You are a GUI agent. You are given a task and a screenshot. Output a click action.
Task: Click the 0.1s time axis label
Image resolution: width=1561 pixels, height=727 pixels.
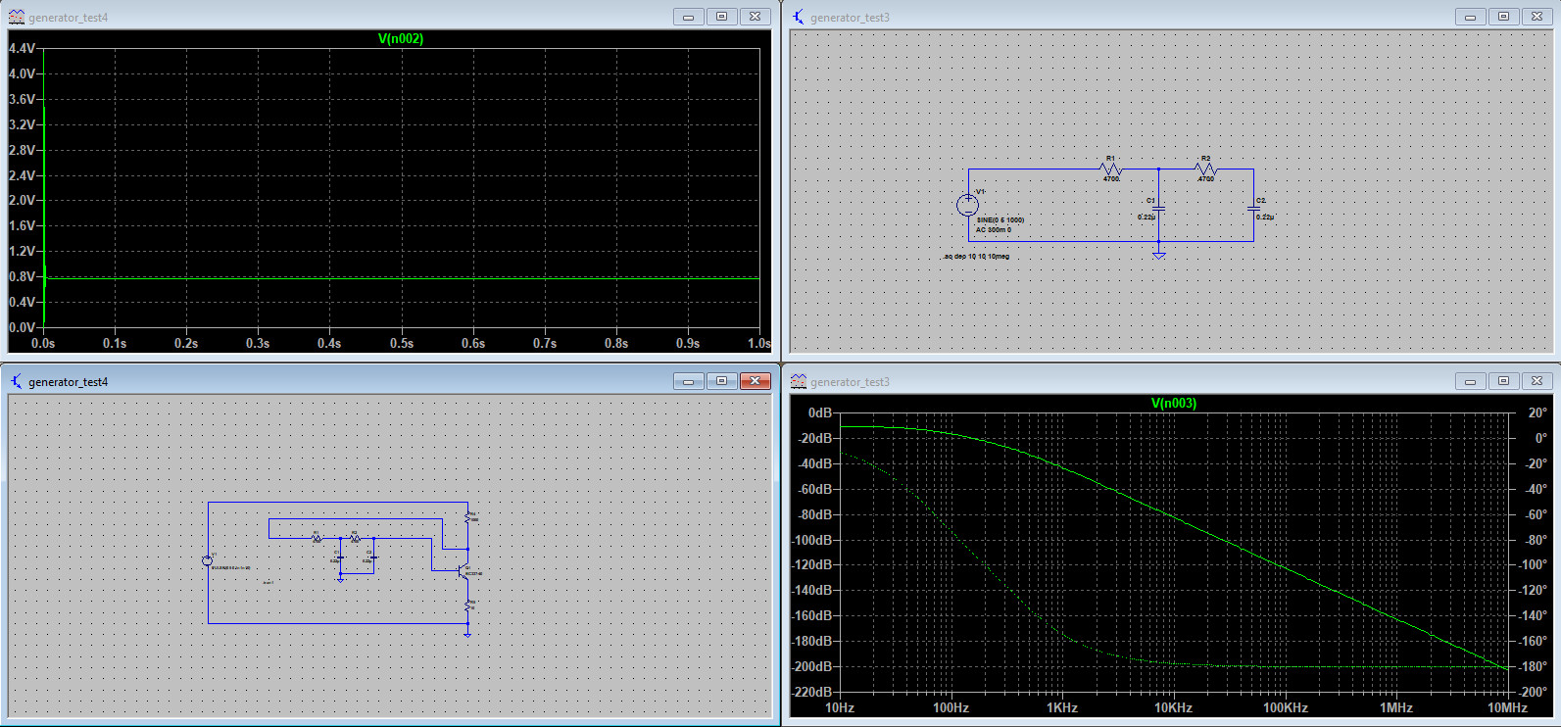(115, 343)
